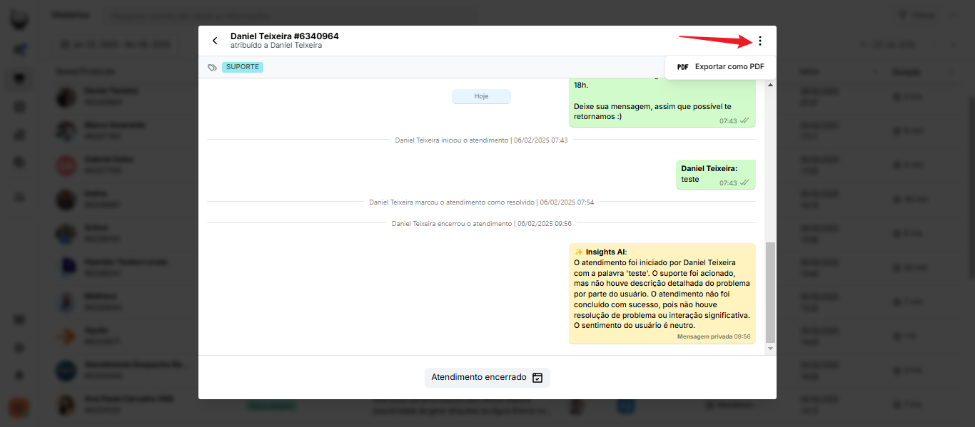Viewport: 975px width, 427px height.
Task: Select the SUPORTE tag label
Action: point(243,67)
